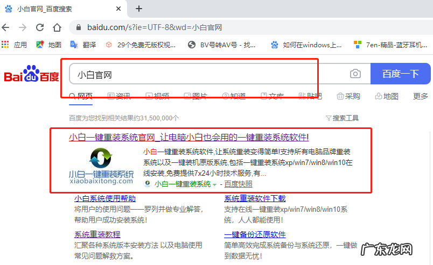Switch to the 图片 tab
Viewport: 433px width, 265px height.
196,96
